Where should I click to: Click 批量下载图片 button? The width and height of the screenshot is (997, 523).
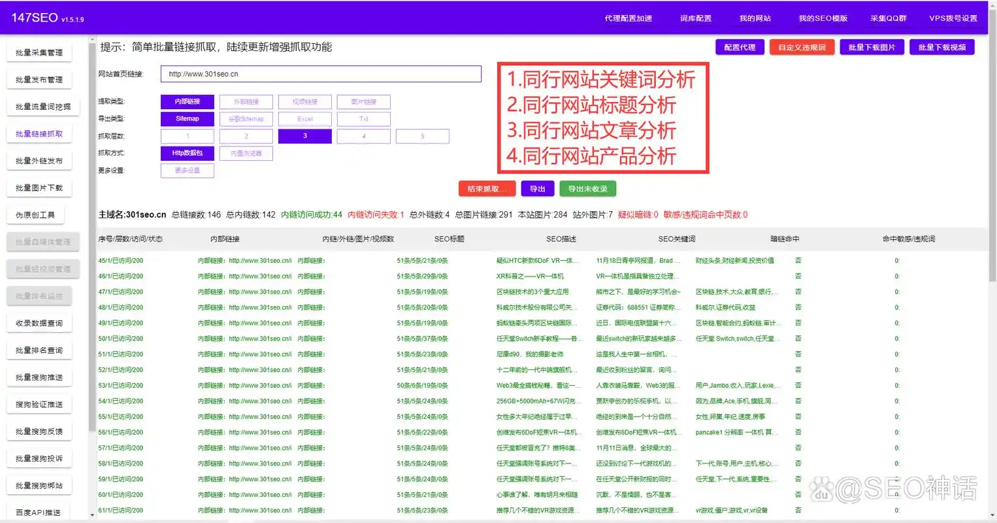click(x=872, y=46)
